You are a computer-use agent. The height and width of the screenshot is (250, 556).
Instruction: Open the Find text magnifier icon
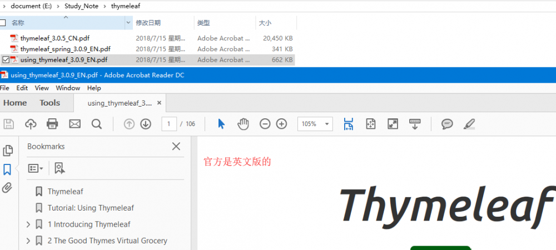pos(96,124)
